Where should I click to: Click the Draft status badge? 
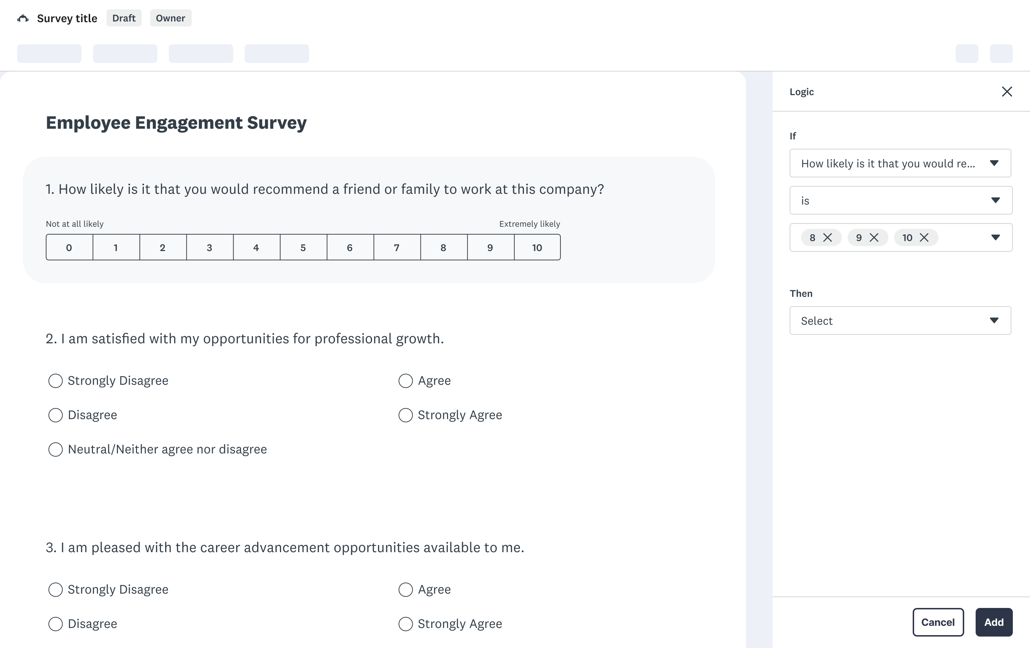(124, 18)
